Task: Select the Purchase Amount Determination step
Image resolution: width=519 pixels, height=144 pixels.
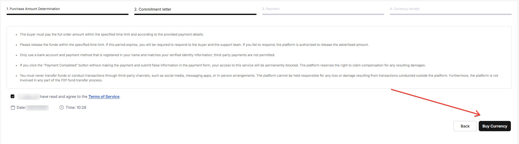Action: pos(33,9)
